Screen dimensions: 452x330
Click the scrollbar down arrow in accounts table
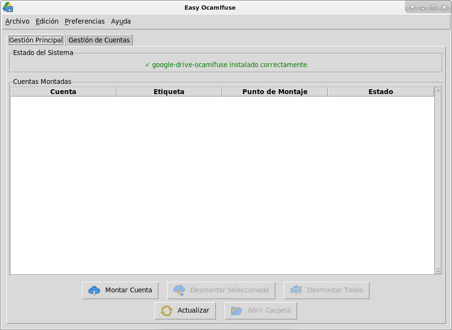point(438,271)
